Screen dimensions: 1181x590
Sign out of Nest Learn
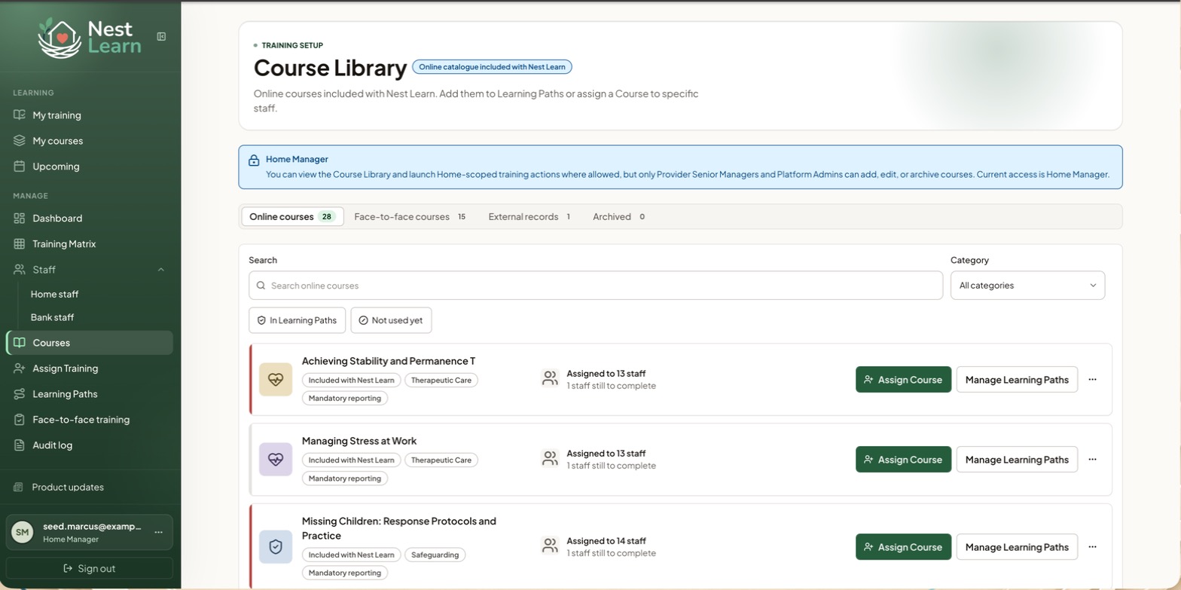(90, 569)
